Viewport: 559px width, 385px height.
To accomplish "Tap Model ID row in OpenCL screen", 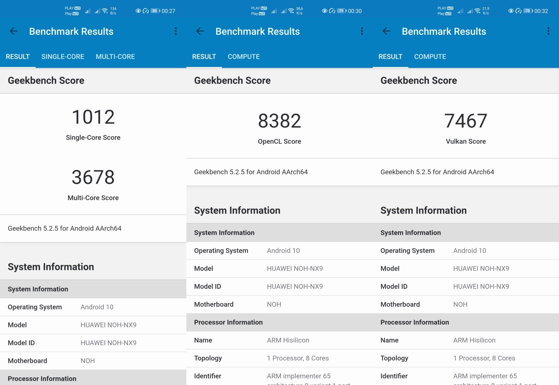I will click(x=279, y=287).
